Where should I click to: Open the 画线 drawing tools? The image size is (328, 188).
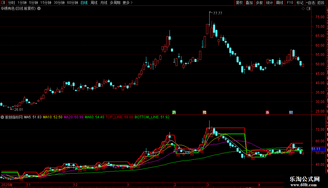[x=280, y=3]
